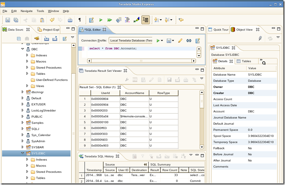Click the chain link icon beside connection profile
285x185 pixels.
(189, 41)
